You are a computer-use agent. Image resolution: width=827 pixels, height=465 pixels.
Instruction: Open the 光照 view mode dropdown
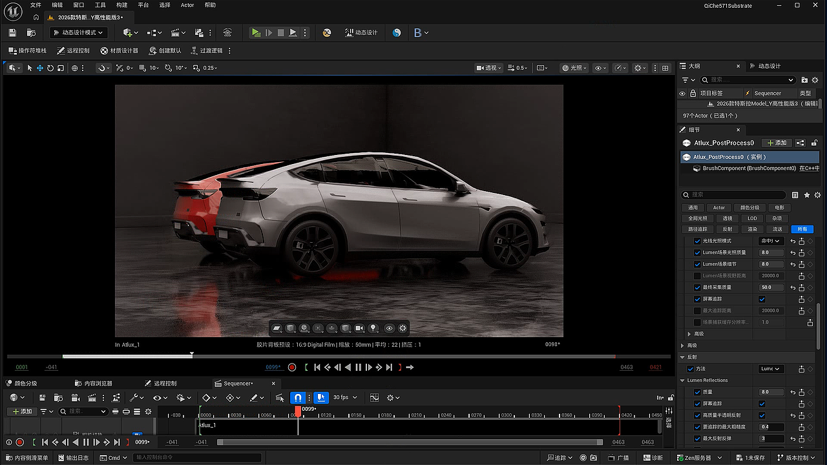(x=574, y=68)
